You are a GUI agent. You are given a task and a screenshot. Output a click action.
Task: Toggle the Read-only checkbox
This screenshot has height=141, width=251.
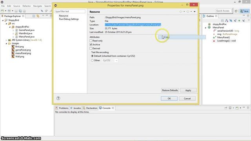tap(91, 41)
